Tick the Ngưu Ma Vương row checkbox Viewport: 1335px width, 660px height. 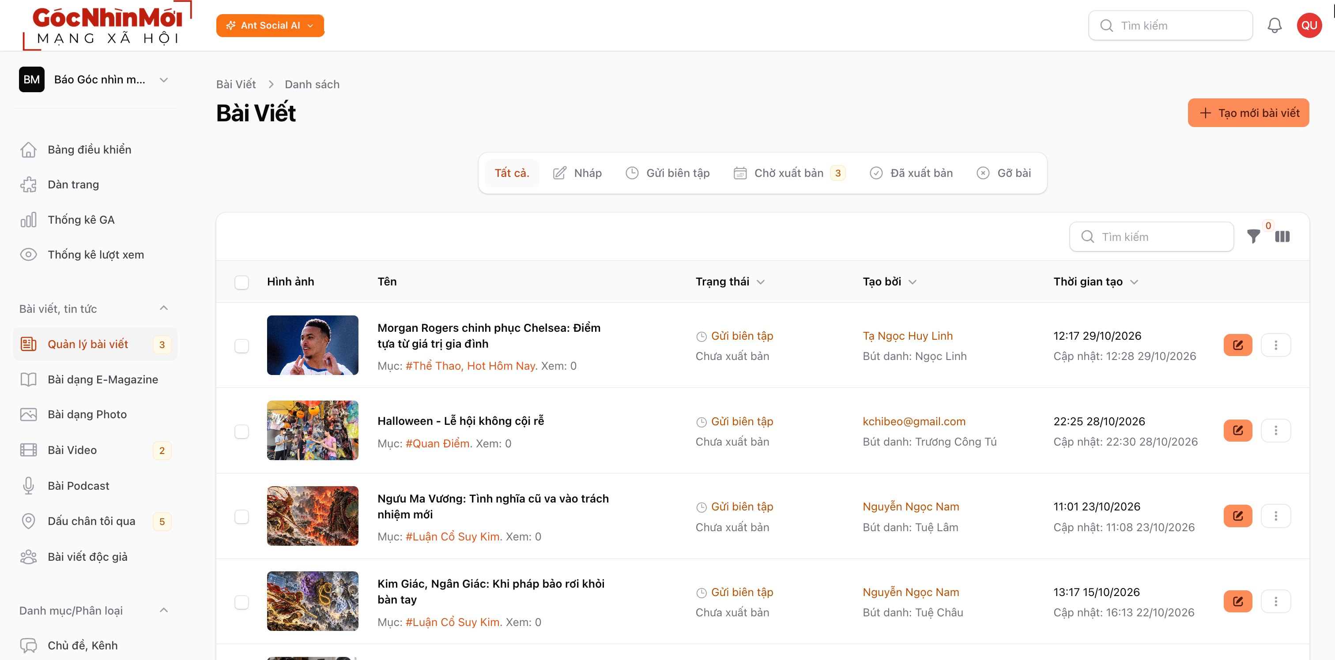pyautogui.click(x=241, y=516)
